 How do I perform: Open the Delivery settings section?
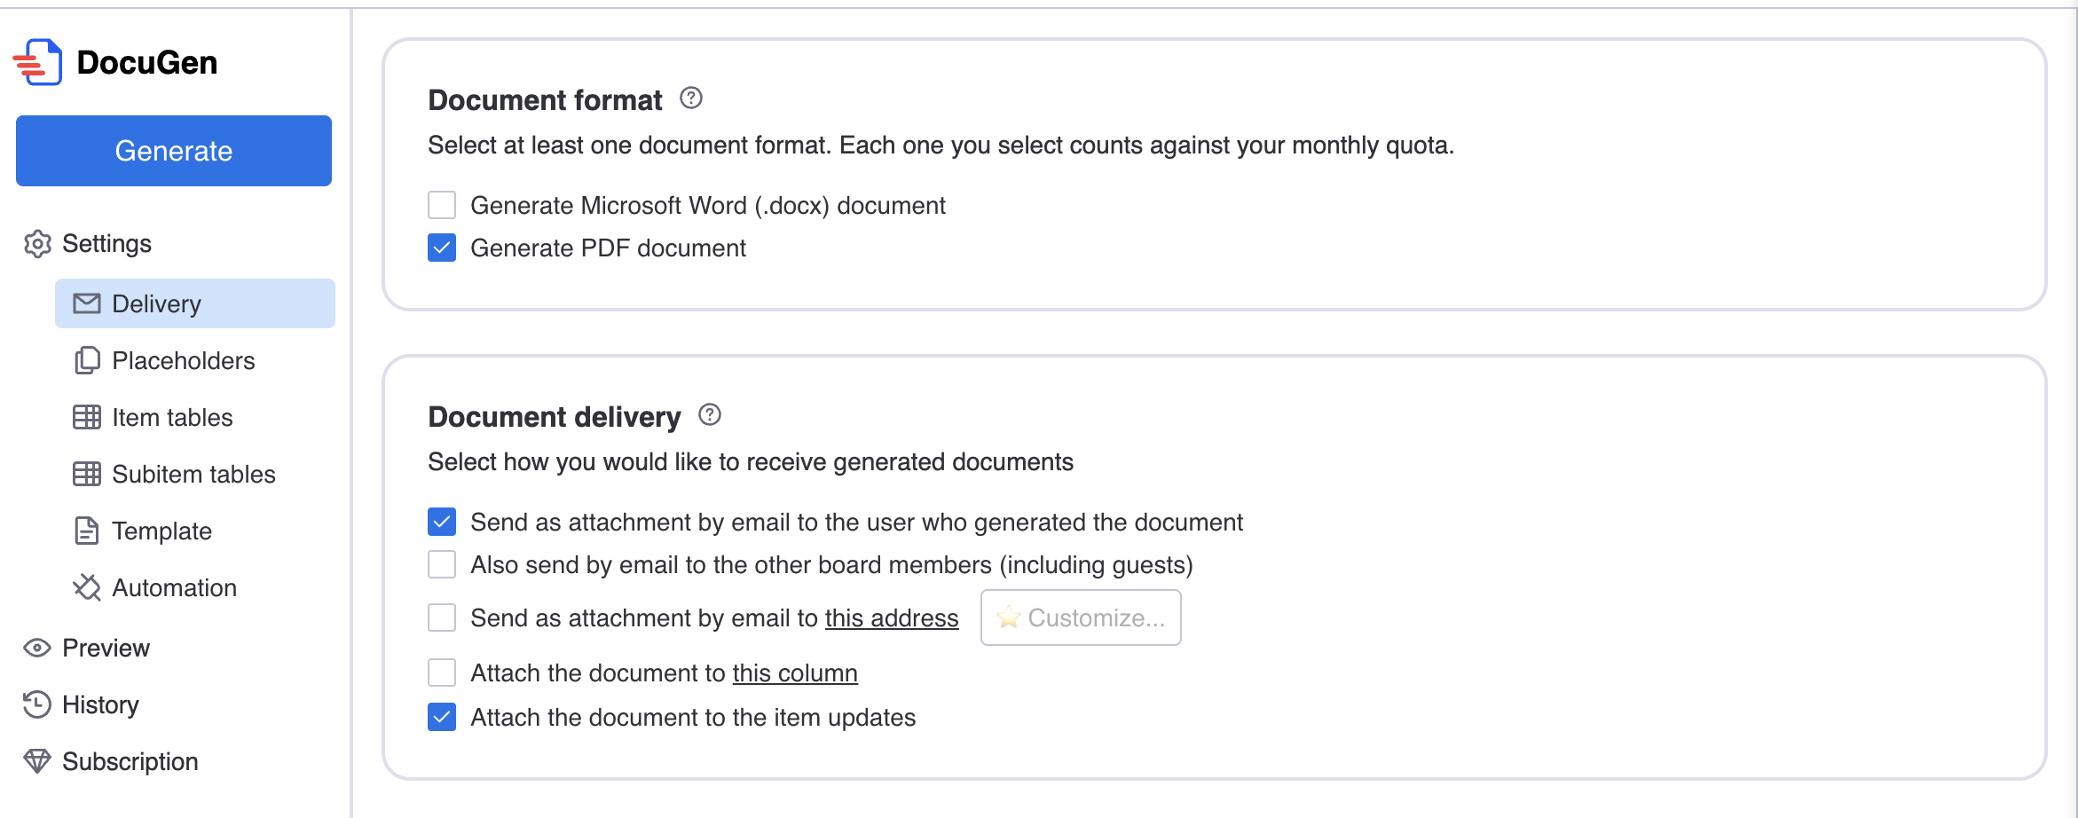point(195,303)
